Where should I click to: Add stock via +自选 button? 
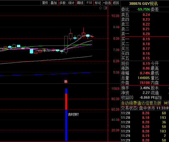tap(107, 3)
